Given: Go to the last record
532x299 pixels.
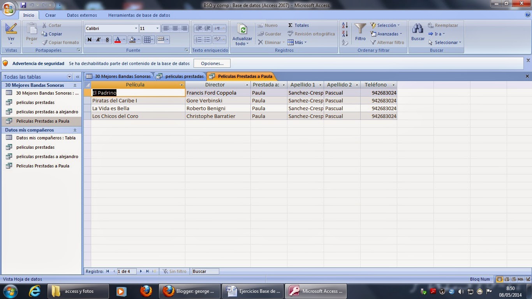Looking at the screenshot, I should (148, 271).
